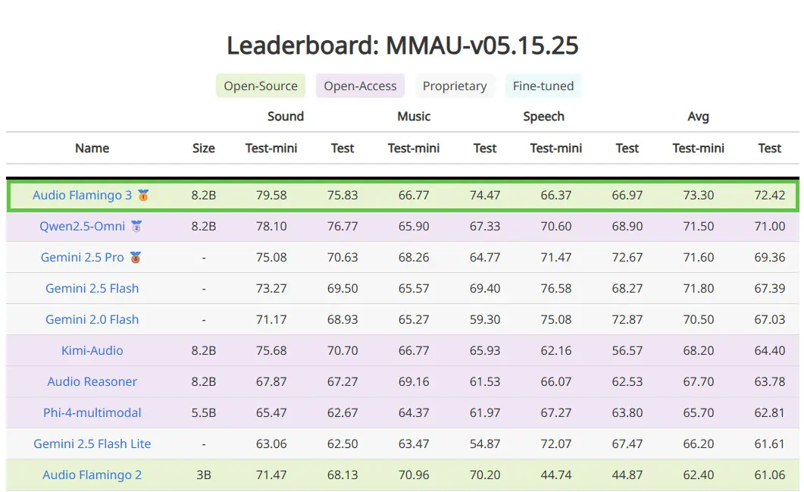Open the Gemini 2.5 Flash link

92,288
